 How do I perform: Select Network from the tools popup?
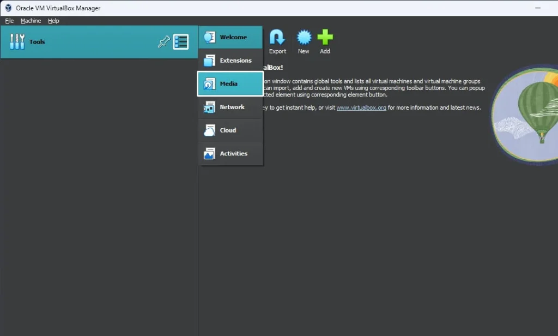pyautogui.click(x=231, y=107)
